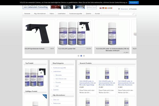Open Kontakt menu item
Viewport: 159px width, 106px height.
pyautogui.click(x=97, y=14)
